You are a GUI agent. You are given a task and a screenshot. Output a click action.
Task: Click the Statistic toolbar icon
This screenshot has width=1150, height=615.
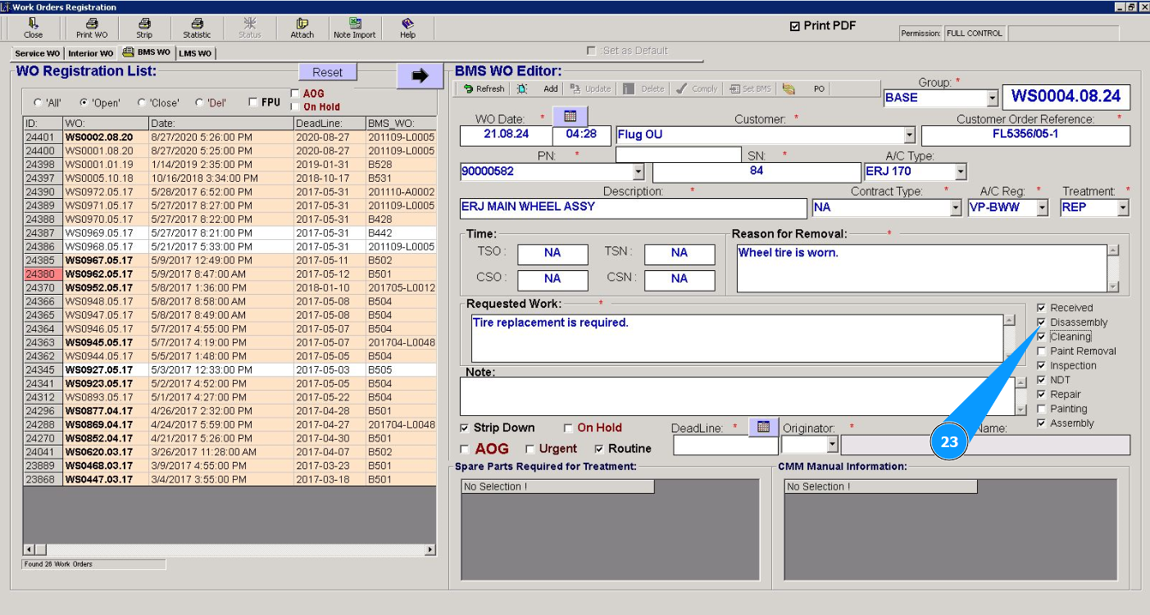coord(197,28)
